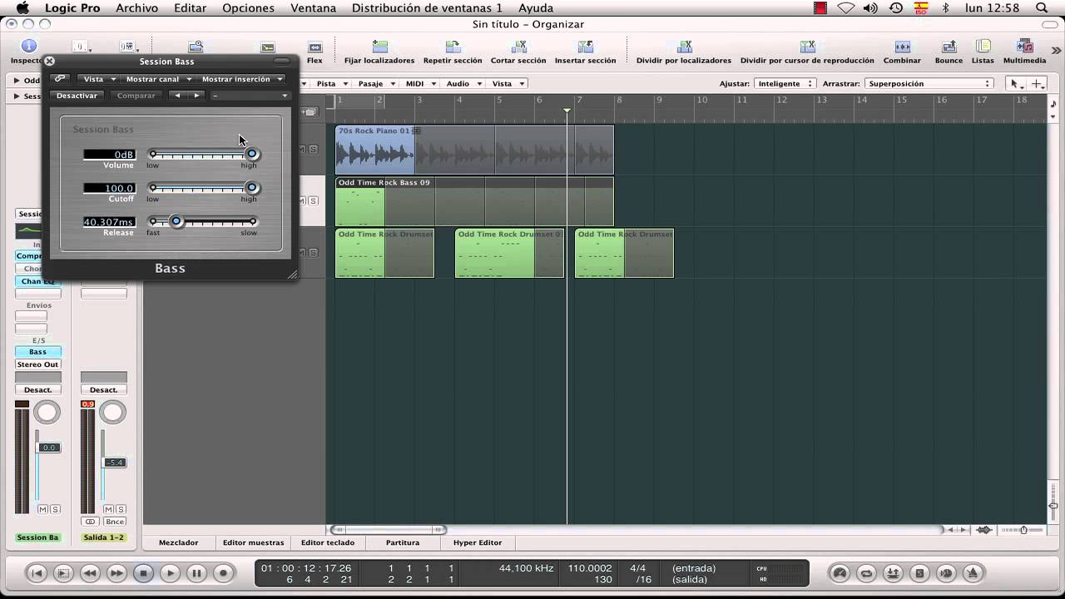Open the Mostrar canal dropdown
Viewport: 1065px width, 599px height.
158,79
